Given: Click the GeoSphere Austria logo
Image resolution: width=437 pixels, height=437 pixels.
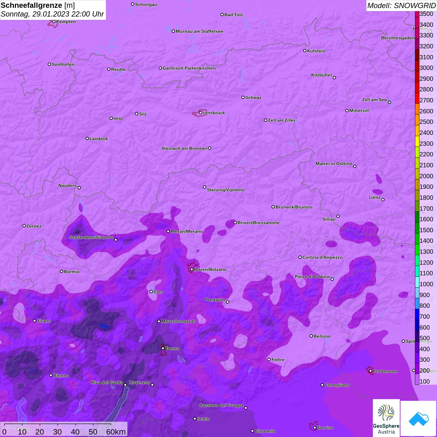Looking at the screenshot, I should click(x=386, y=418).
